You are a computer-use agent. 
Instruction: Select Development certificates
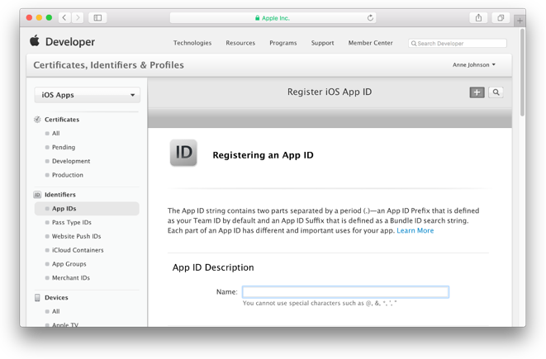coord(71,161)
